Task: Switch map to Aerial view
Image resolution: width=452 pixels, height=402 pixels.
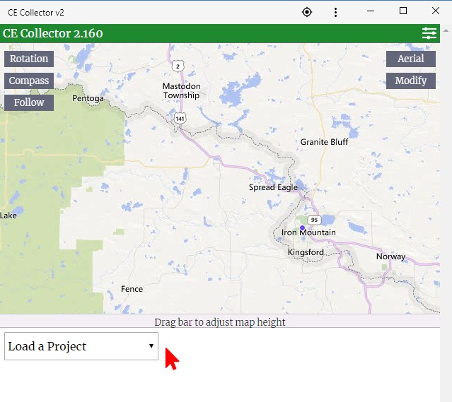Action: coord(410,59)
